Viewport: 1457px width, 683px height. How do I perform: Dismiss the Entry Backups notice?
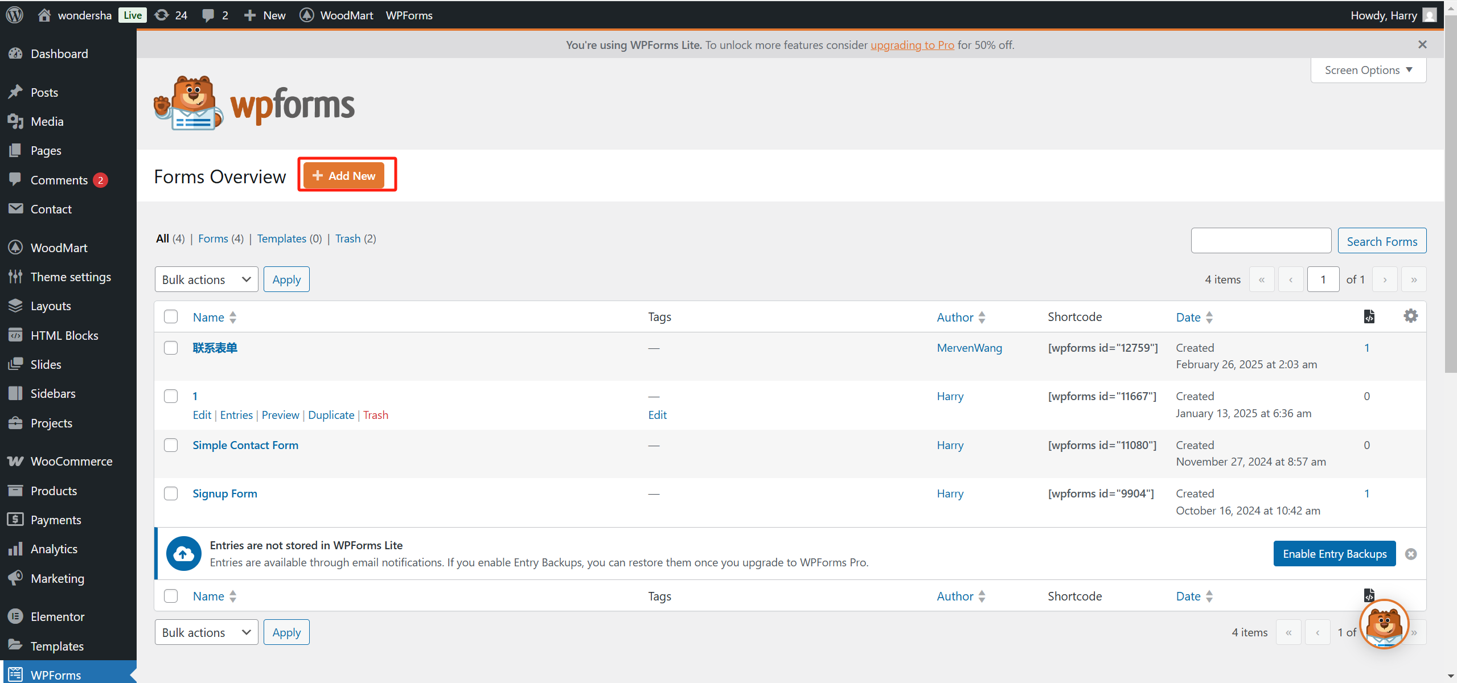1410,554
